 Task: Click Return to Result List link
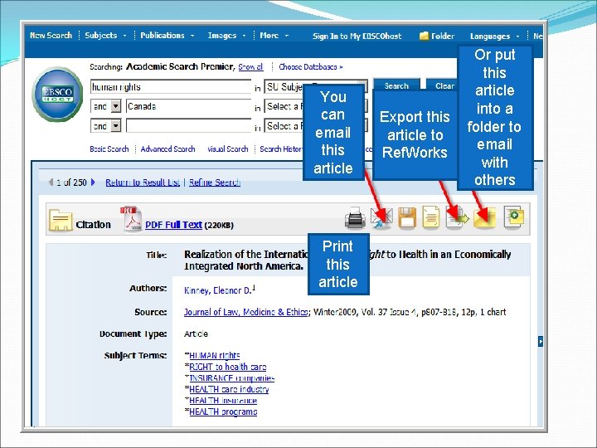[143, 182]
